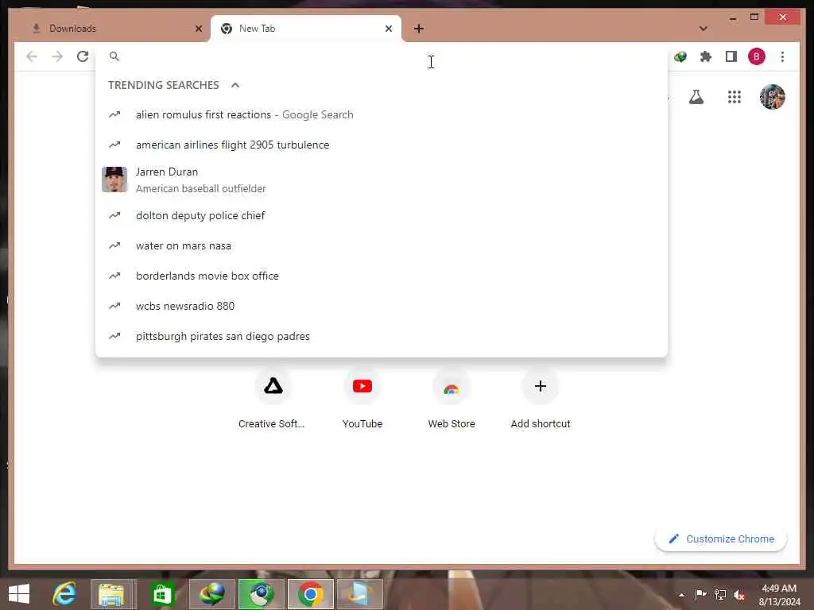Click the muted volume tray icon

point(738,595)
